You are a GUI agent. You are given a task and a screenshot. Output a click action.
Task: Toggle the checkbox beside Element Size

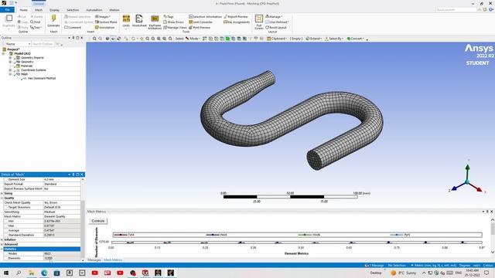coord(5,179)
